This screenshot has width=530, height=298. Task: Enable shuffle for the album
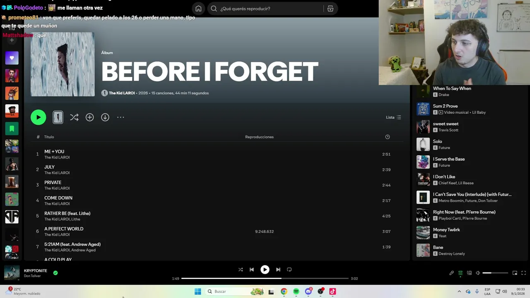click(x=74, y=117)
